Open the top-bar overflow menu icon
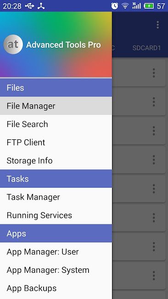This screenshot has width=168, height=299. click(x=157, y=25)
